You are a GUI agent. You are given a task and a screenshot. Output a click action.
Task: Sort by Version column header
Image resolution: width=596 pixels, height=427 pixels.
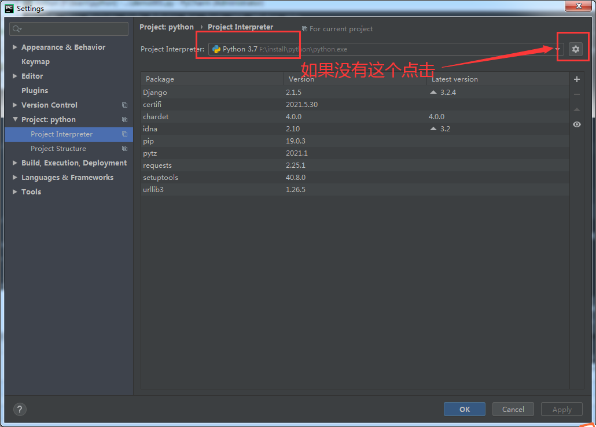[x=355, y=79]
